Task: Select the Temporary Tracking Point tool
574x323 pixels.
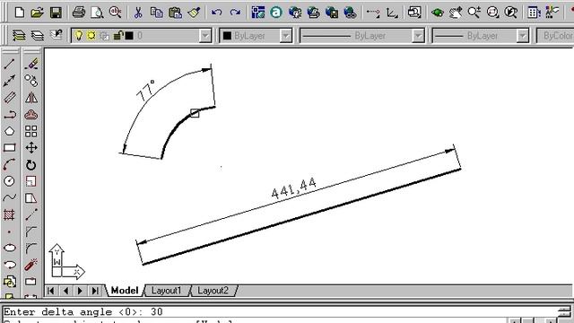Action: click(x=373, y=13)
